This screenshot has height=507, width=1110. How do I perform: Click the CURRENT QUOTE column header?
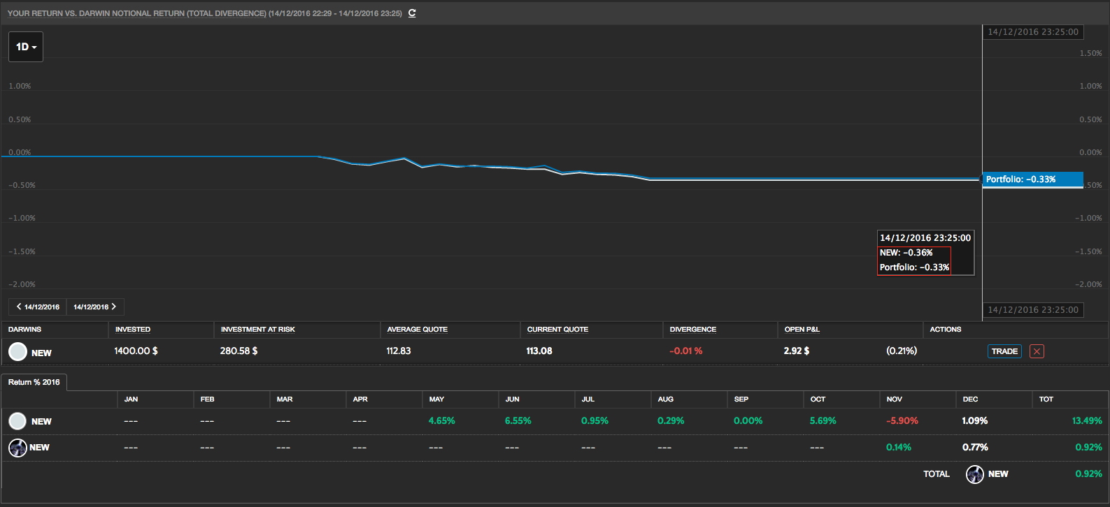(557, 329)
